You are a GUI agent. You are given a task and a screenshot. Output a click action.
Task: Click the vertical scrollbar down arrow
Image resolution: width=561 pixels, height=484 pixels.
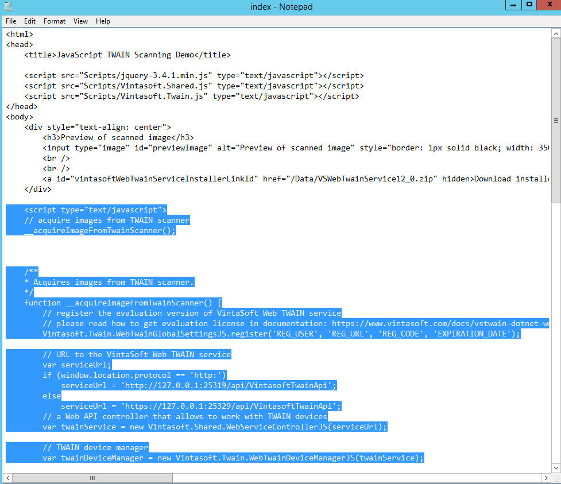click(x=556, y=467)
